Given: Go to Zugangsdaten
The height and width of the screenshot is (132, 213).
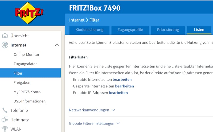Looking at the screenshot, I should (x=26, y=64).
